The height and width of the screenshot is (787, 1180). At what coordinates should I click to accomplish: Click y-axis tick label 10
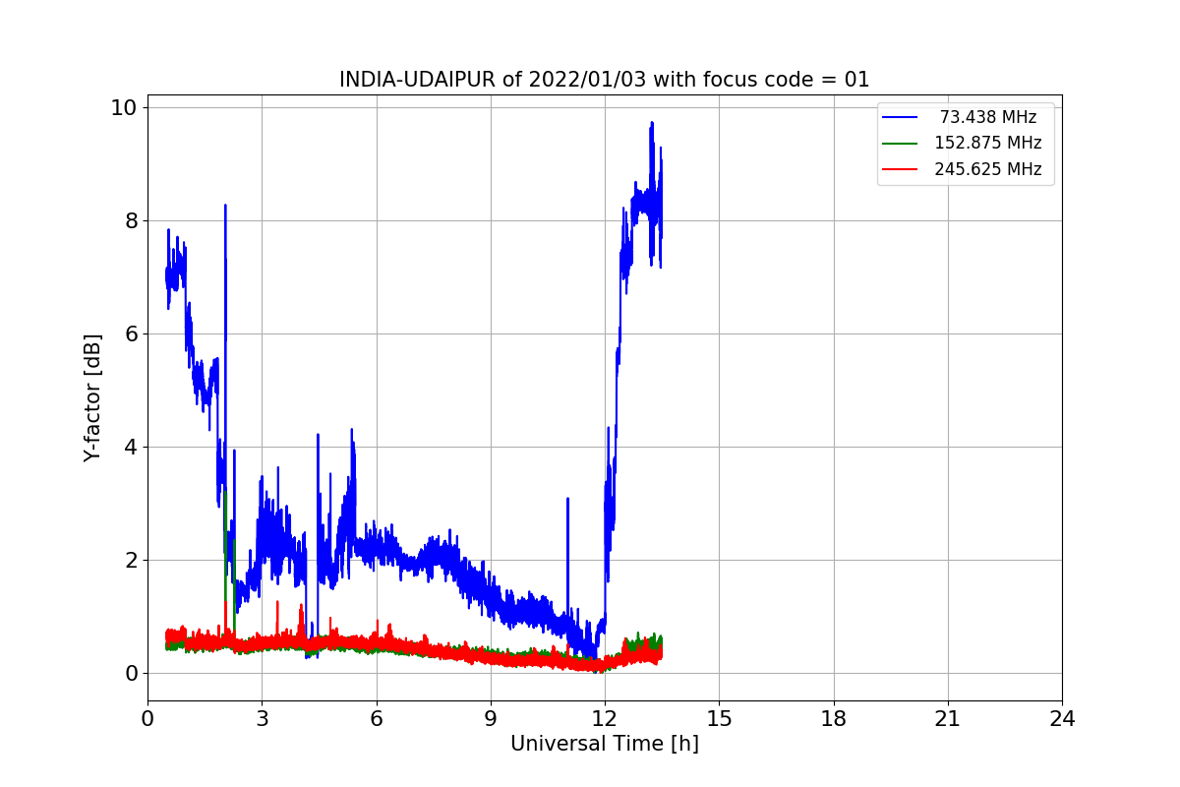point(124,107)
